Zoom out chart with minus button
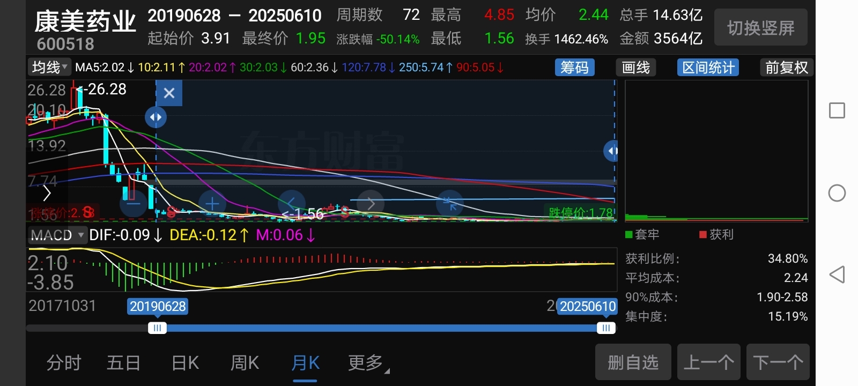858x386 pixels. [x=133, y=204]
